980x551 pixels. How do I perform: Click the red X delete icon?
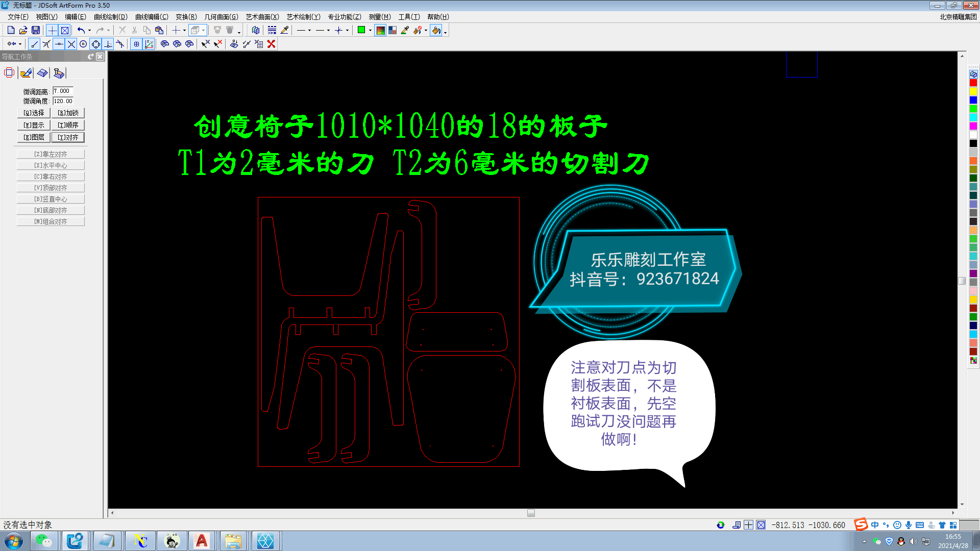coord(272,44)
